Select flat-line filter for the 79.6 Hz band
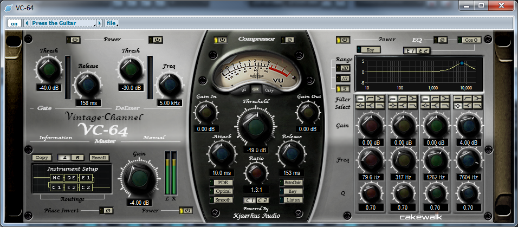The height and width of the screenshot is (227, 518). [360, 99]
